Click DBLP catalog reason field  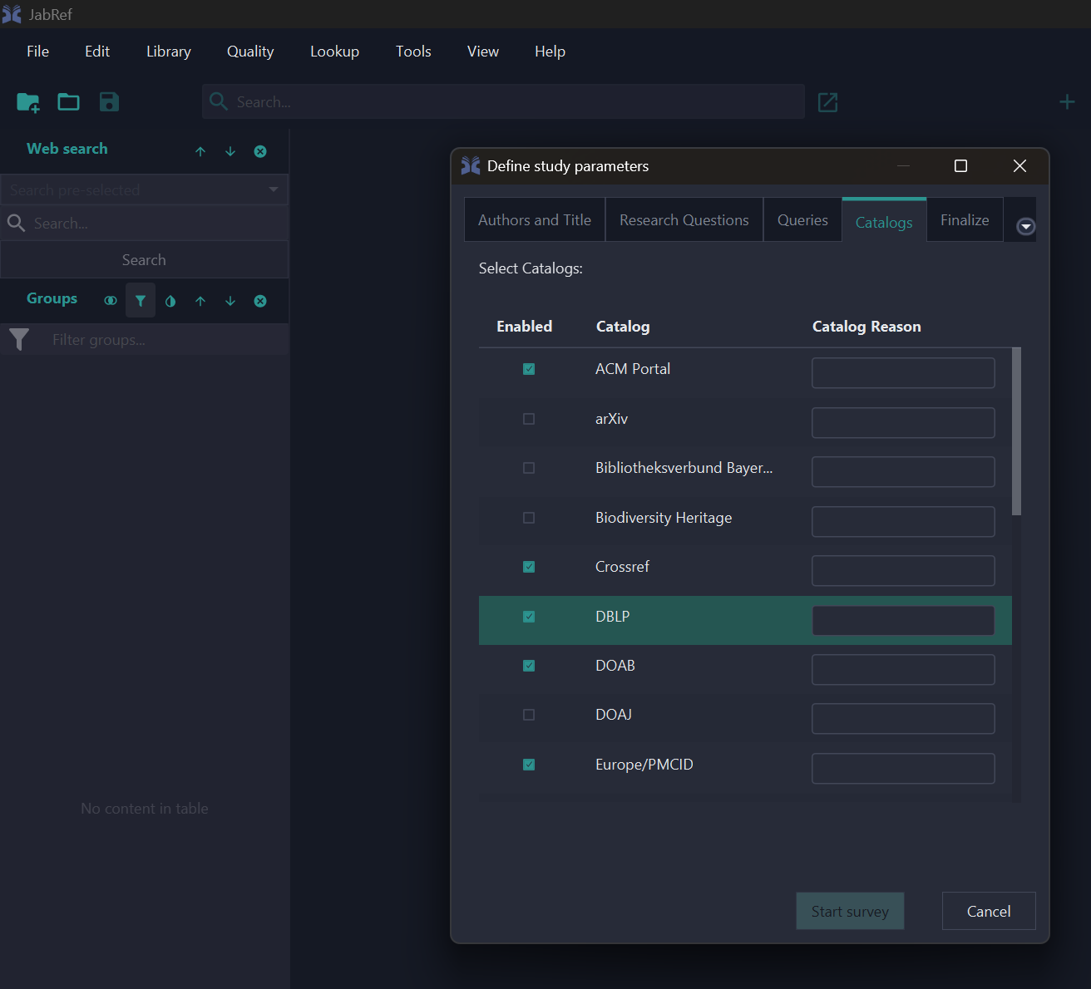tap(903, 620)
